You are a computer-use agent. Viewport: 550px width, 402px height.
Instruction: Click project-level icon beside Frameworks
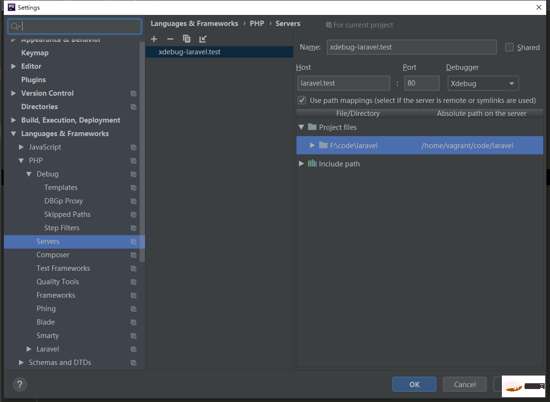(x=133, y=295)
